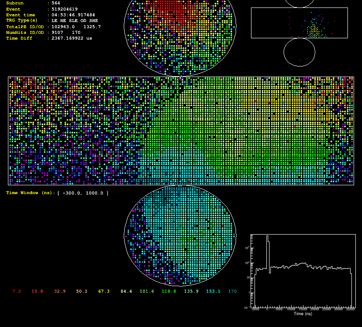
Task: Click the Event number 519204619
Action: [x=64, y=9]
